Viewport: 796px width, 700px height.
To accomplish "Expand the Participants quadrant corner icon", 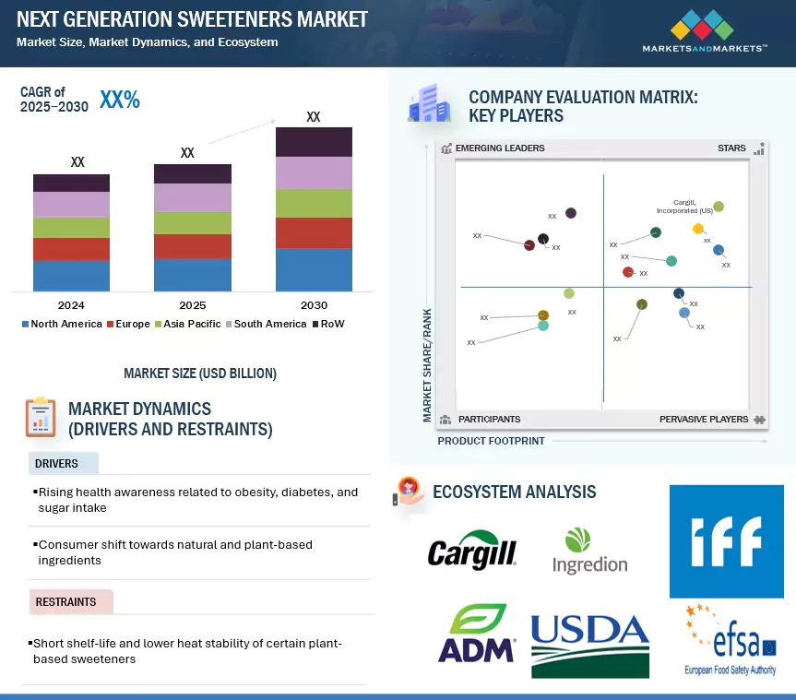I will click(x=447, y=419).
